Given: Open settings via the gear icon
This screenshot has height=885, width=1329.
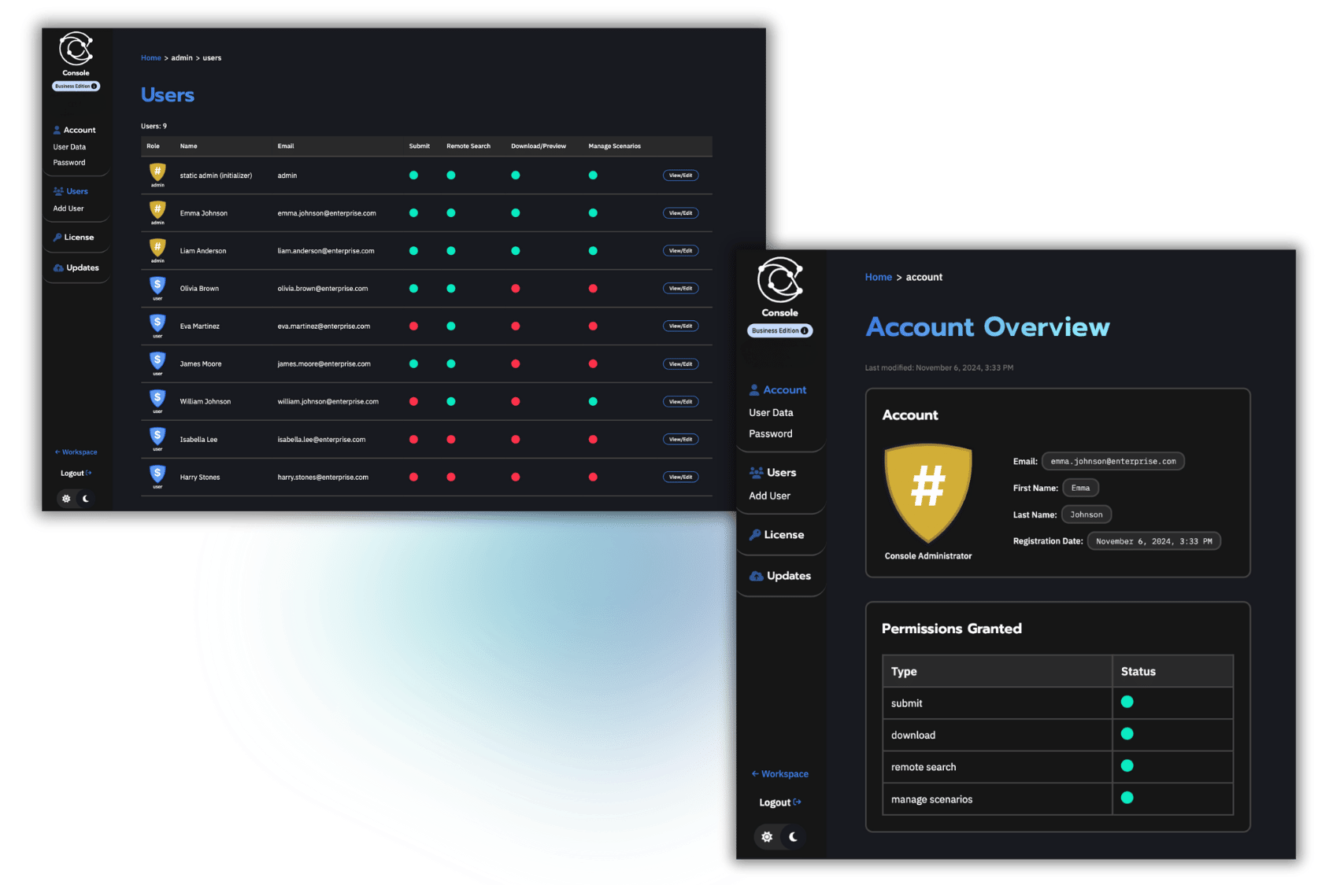Looking at the screenshot, I should pos(767,836).
